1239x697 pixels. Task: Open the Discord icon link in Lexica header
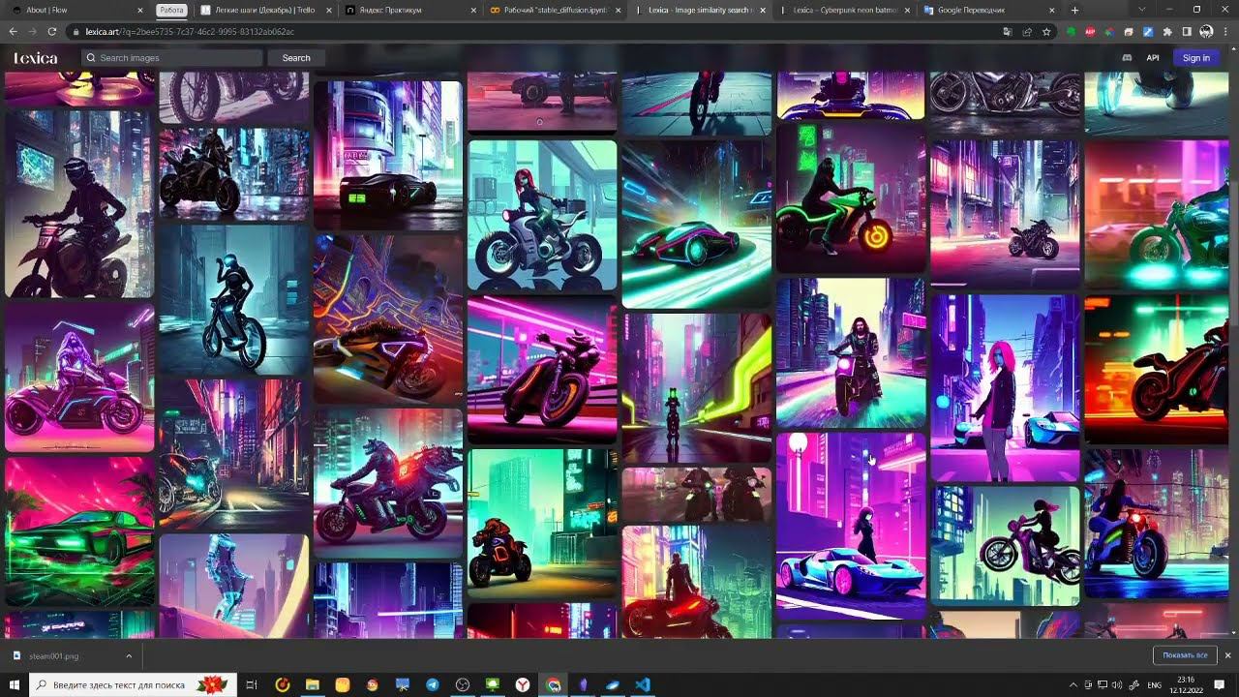point(1127,58)
